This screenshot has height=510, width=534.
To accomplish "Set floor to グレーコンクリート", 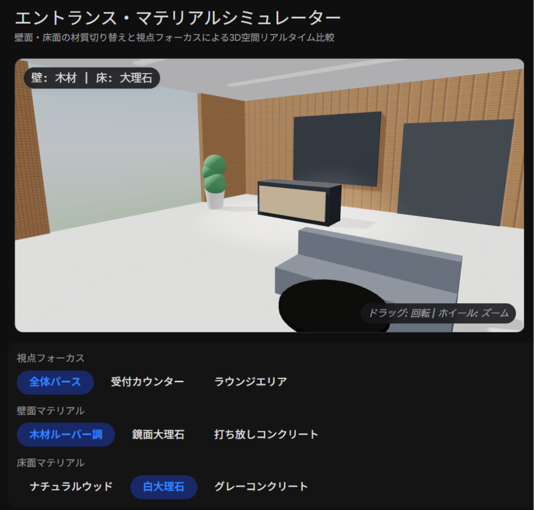I will tap(261, 487).
